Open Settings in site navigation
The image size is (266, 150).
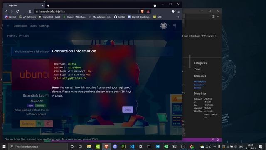(44, 26)
